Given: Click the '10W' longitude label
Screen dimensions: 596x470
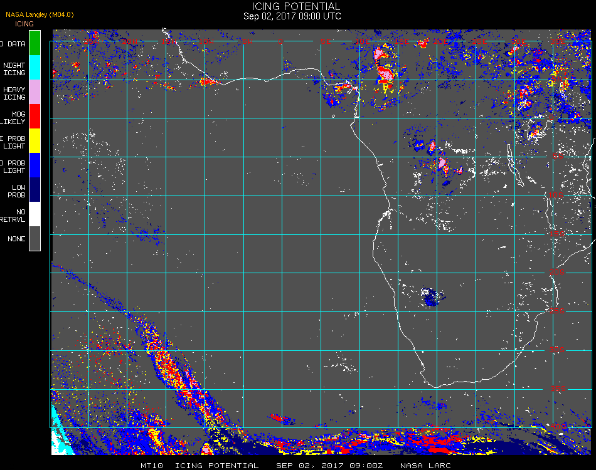Looking at the screenshot, I should (x=207, y=41).
